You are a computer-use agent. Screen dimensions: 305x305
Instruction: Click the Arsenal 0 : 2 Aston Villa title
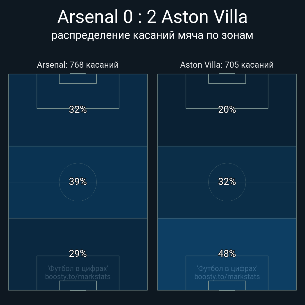(152, 17)
